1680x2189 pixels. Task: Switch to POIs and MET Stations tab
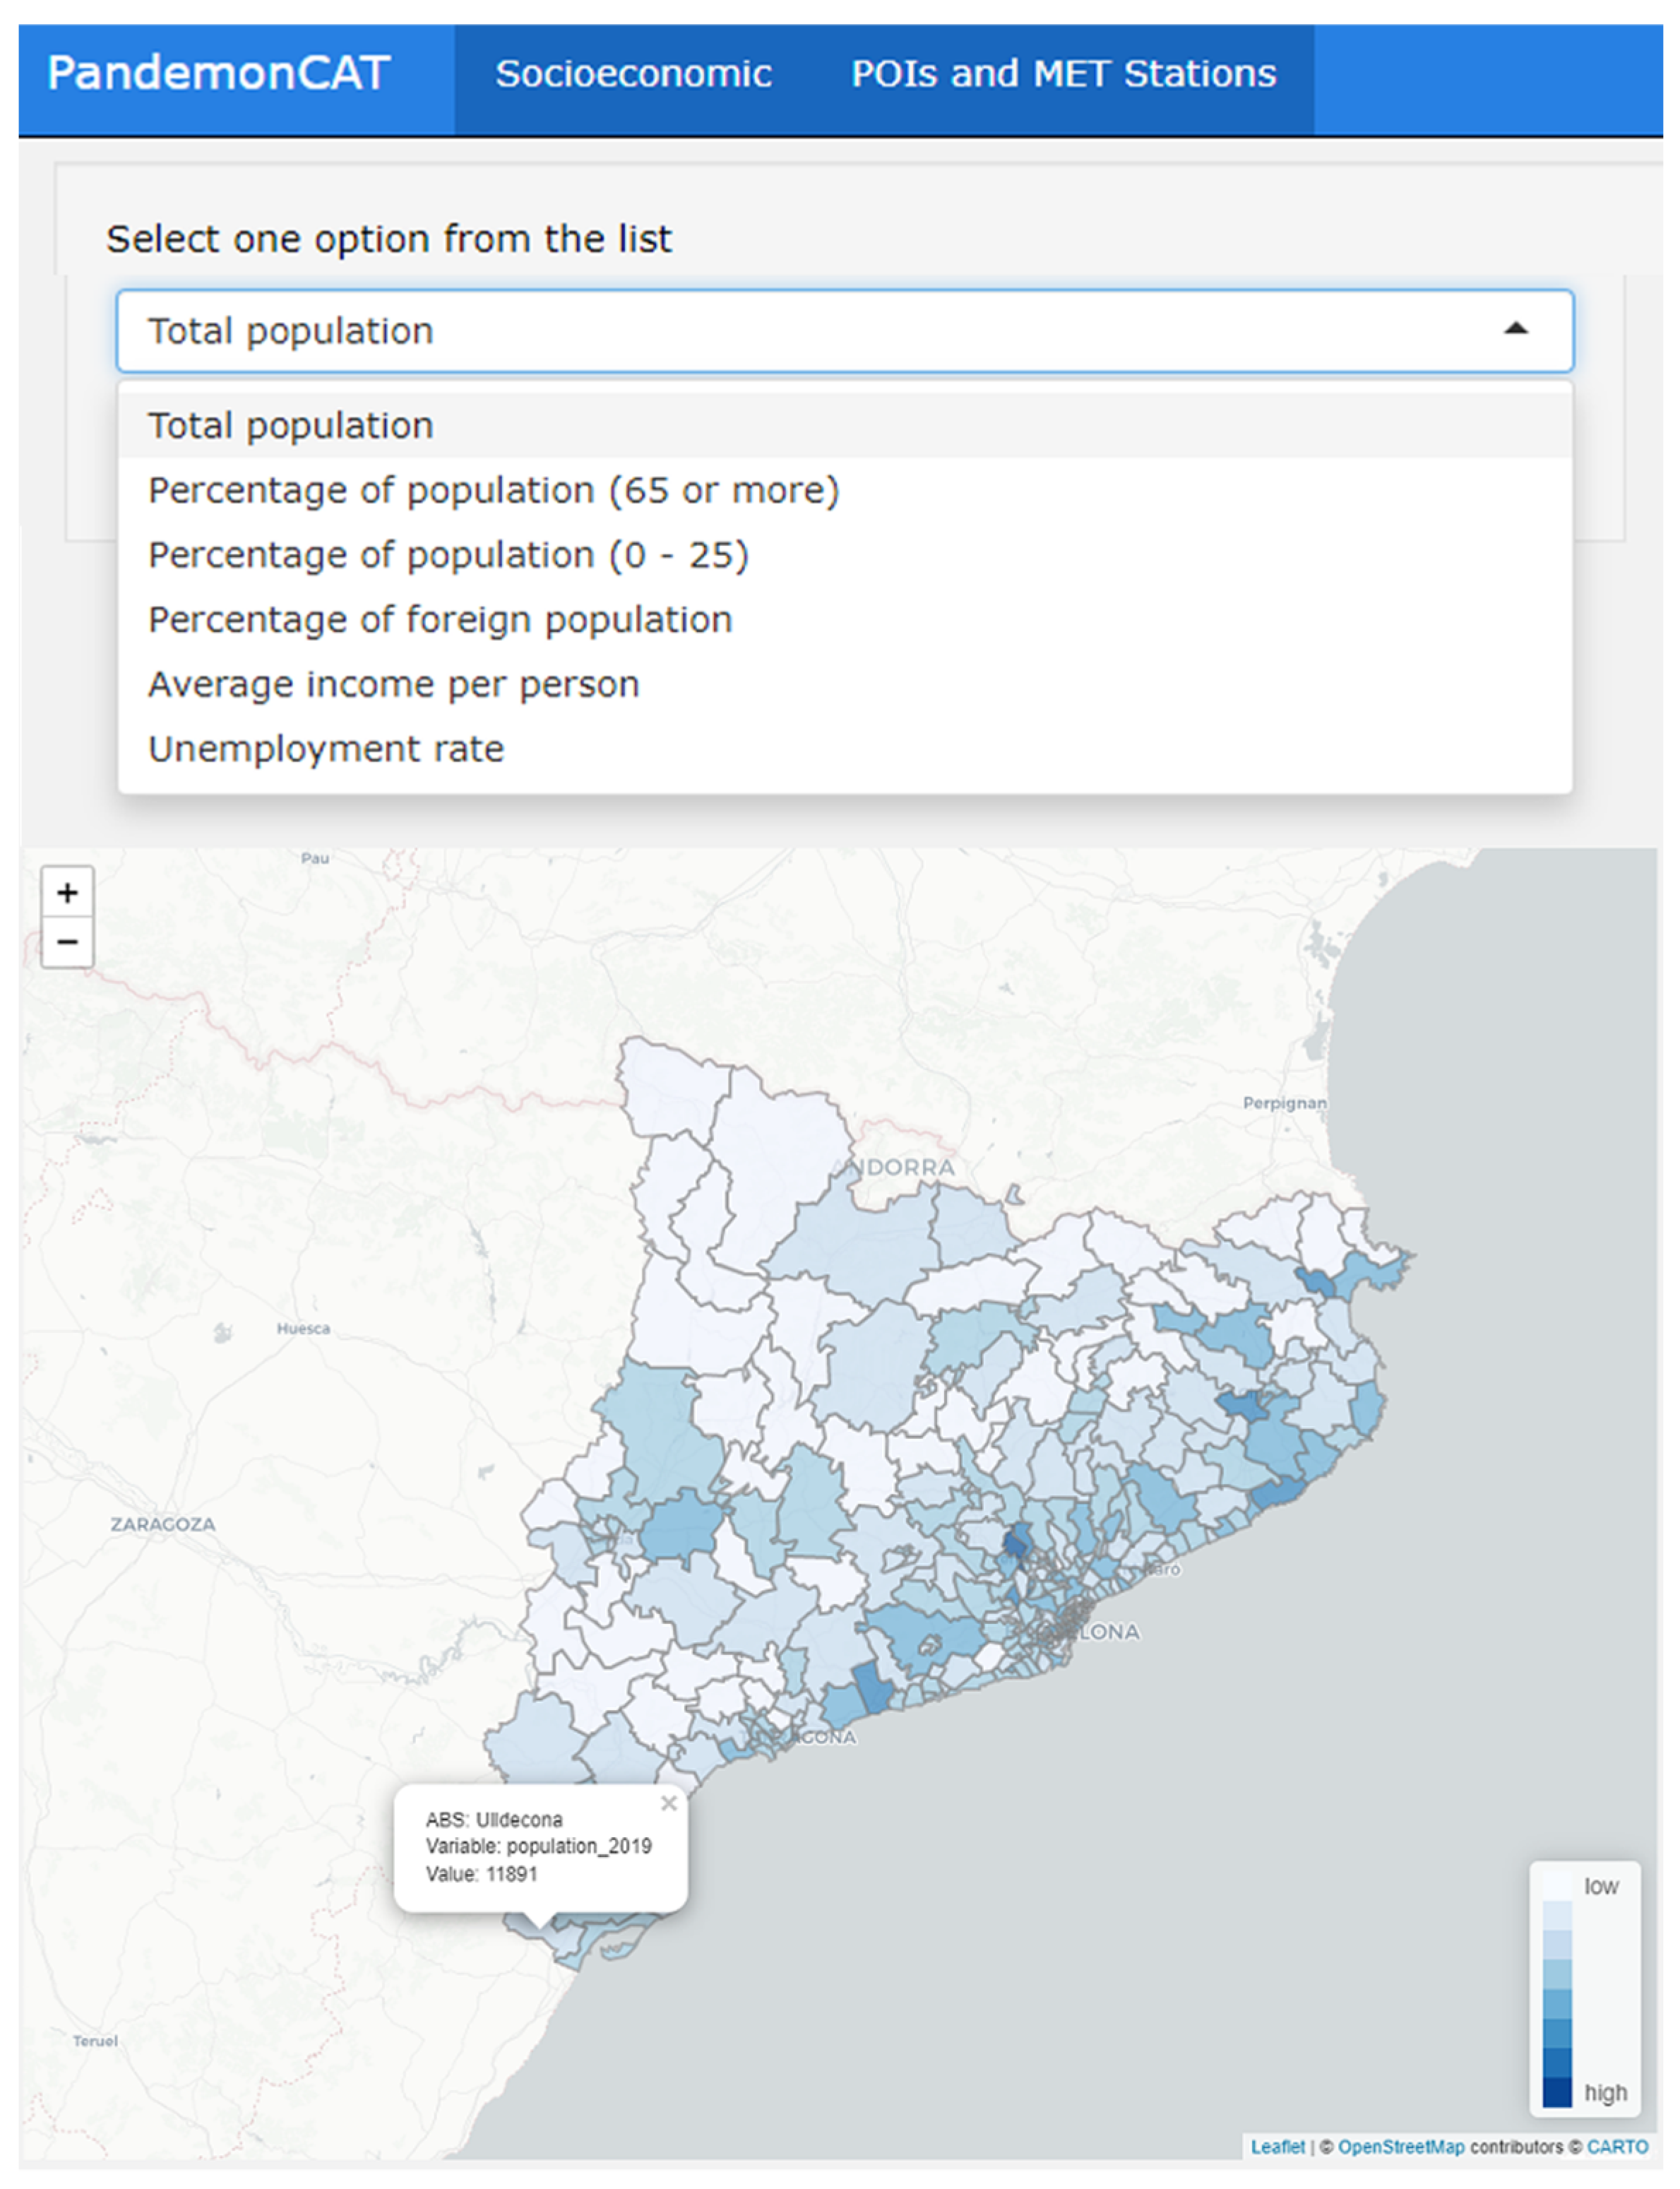pos(1063,74)
